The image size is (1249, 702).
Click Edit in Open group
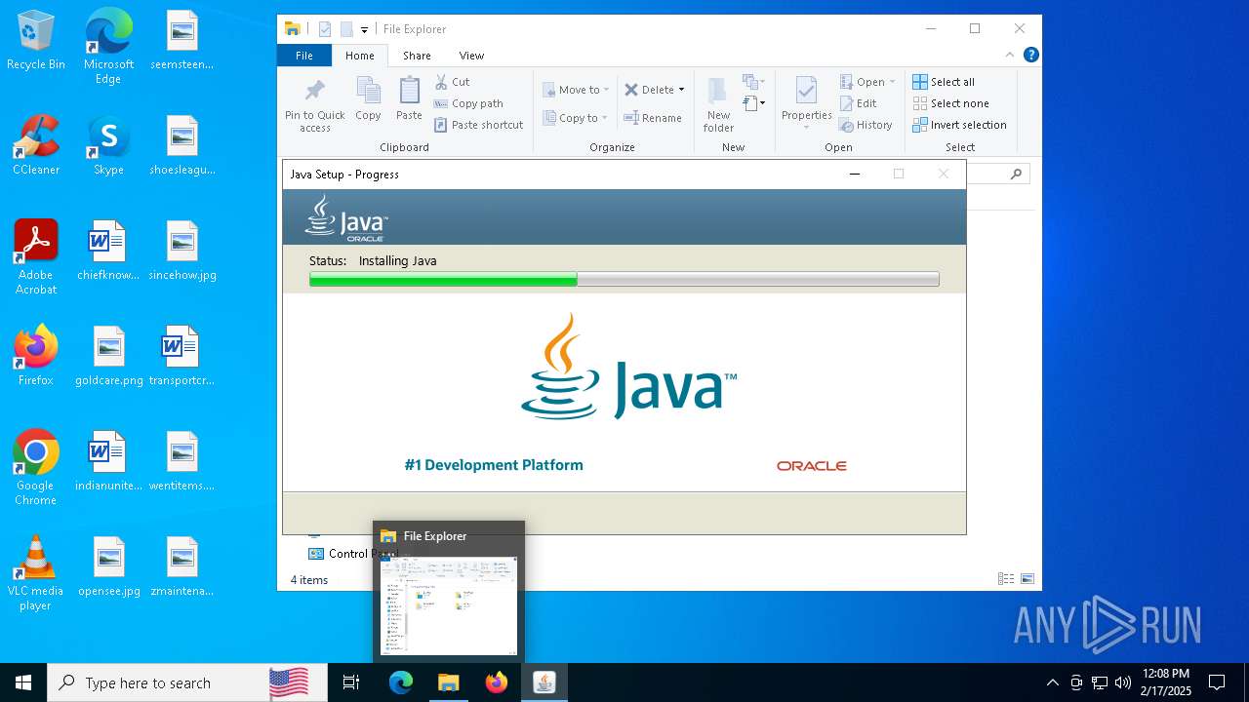point(858,103)
